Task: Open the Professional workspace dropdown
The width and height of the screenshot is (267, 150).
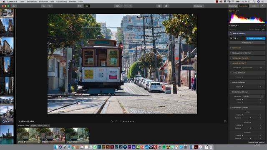Action: [x=247, y=43]
